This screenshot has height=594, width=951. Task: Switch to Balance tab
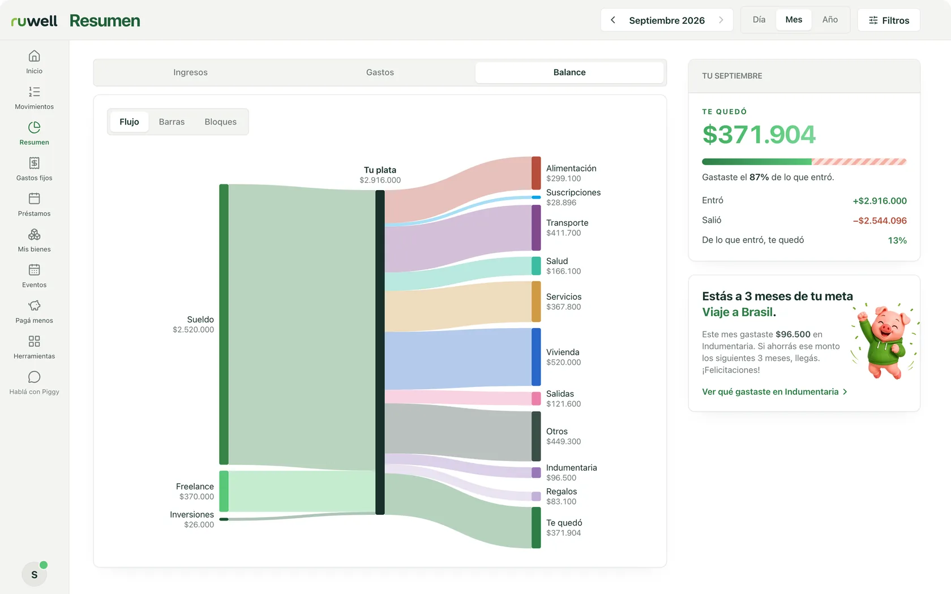click(569, 72)
